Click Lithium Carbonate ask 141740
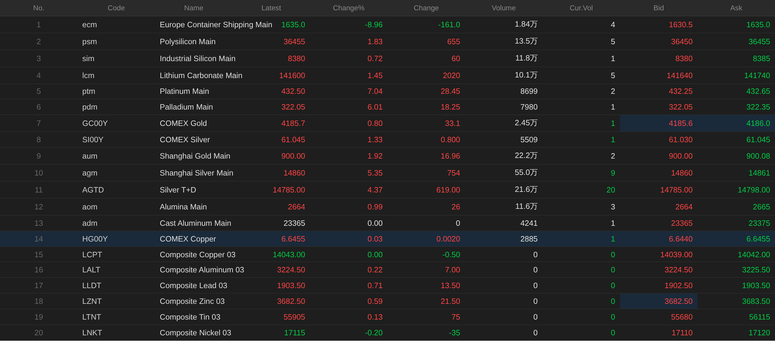Viewport: 775px width, 345px height. 757,75
